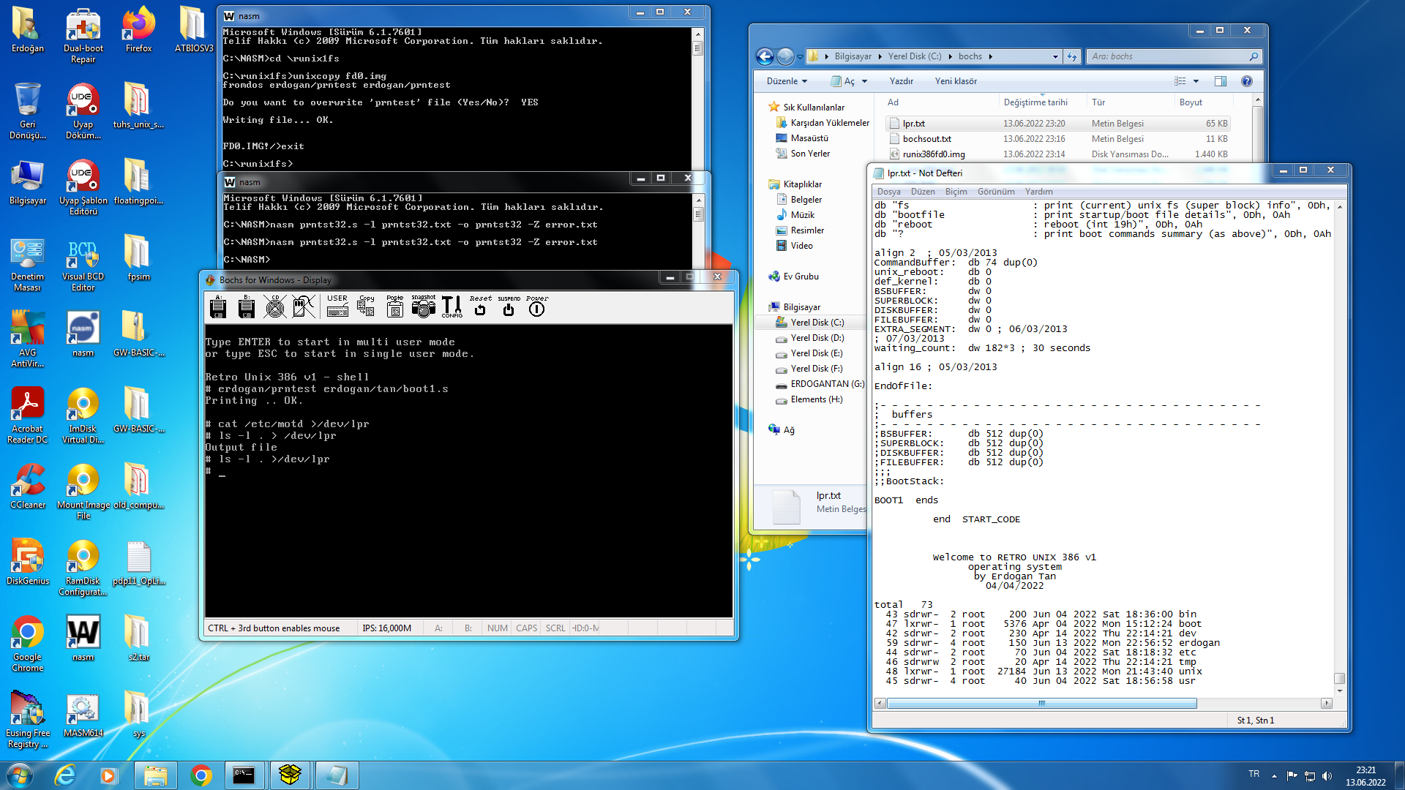Toggle mouse capture icon in Bochs toolbar
Screen dimensions: 1405x790
tap(304, 307)
